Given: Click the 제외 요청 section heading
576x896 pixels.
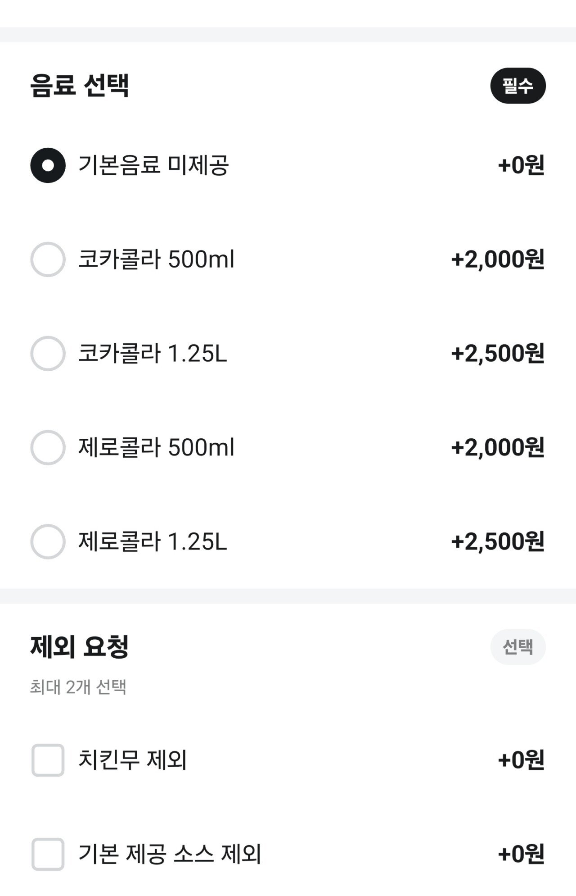Looking at the screenshot, I should point(80,646).
